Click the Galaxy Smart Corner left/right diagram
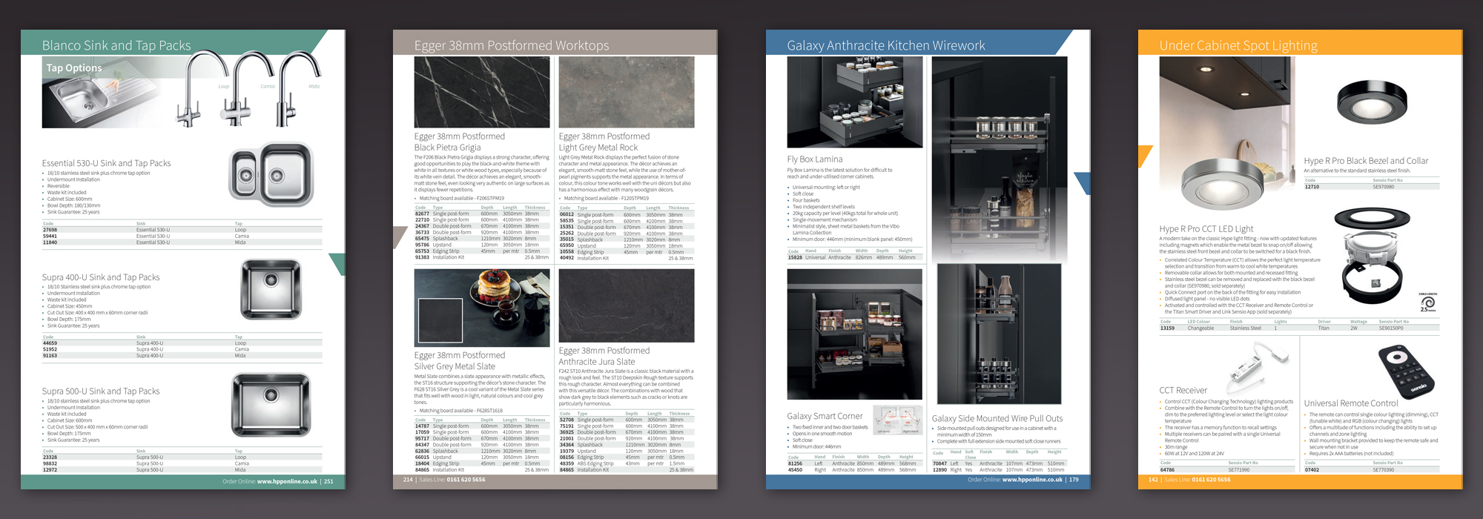The height and width of the screenshot is (519, 1483). pos(898,420)
